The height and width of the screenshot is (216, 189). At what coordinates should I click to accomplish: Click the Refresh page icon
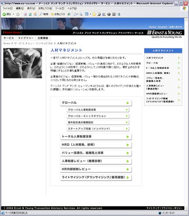[30, 14]
